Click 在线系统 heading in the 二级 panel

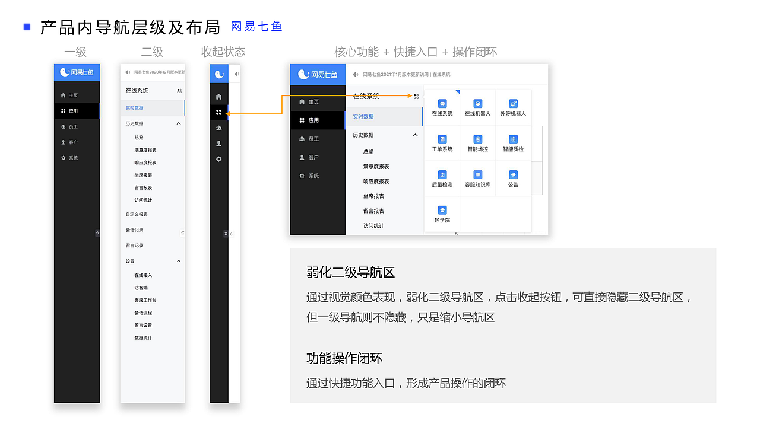137,91
